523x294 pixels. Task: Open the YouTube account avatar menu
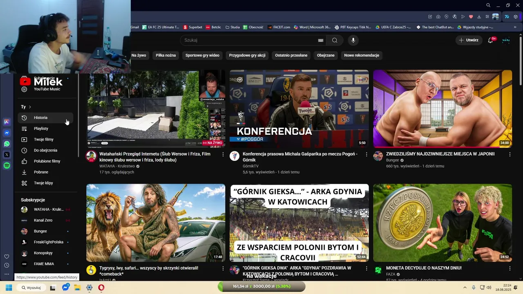[506, 40]
